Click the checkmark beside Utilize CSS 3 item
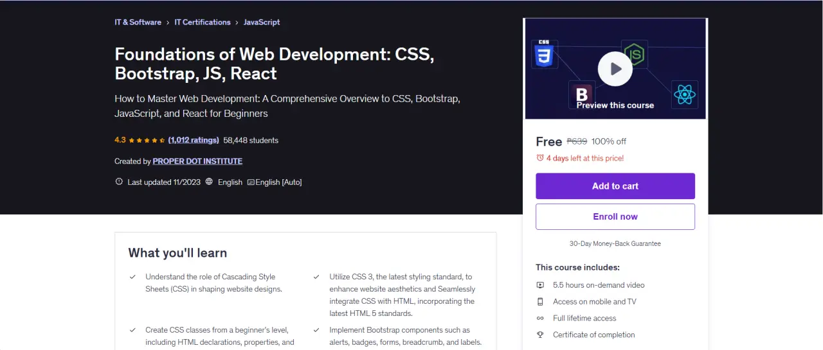 click(316, 277)
